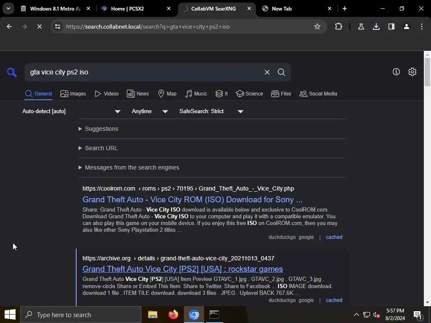Click the page vertical scrollbar thumb
The image size is (431, 323).
coord(427,72)
